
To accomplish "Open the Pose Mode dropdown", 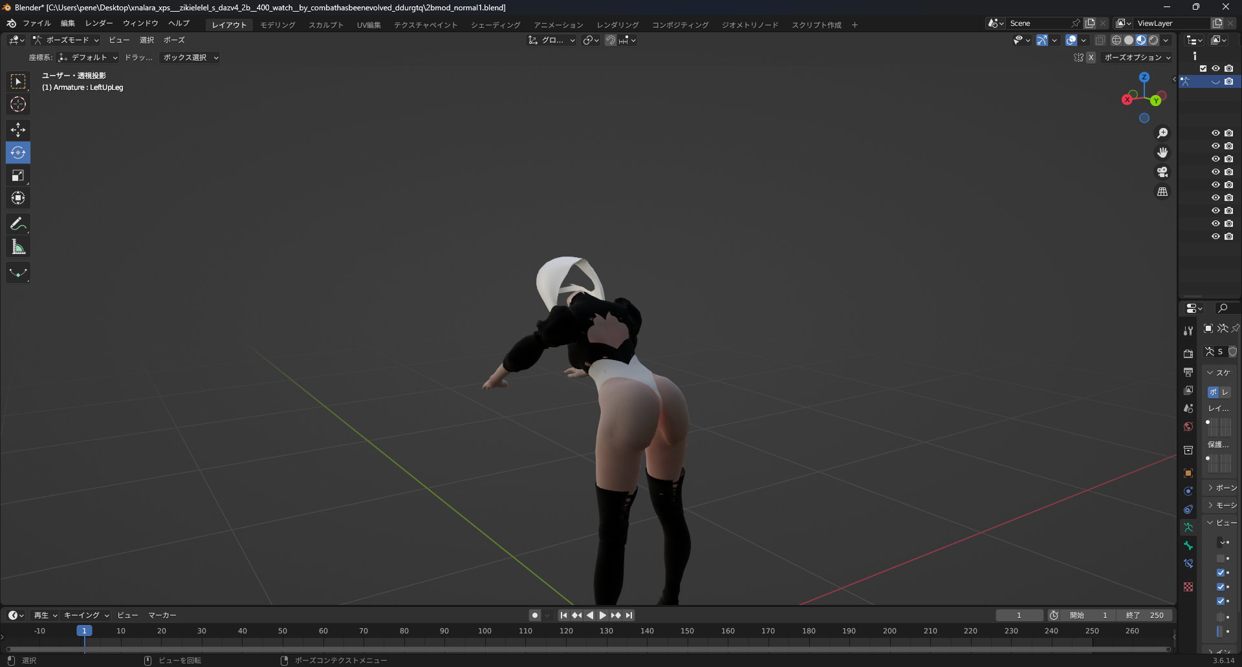I will [66, 40].
